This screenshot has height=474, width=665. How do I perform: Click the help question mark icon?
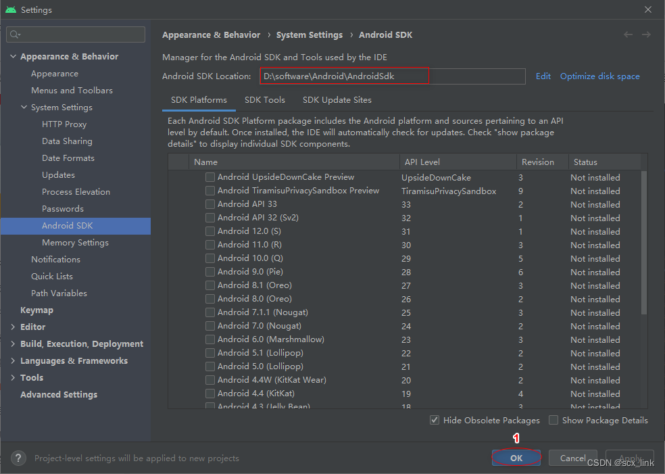pos(18,458)
